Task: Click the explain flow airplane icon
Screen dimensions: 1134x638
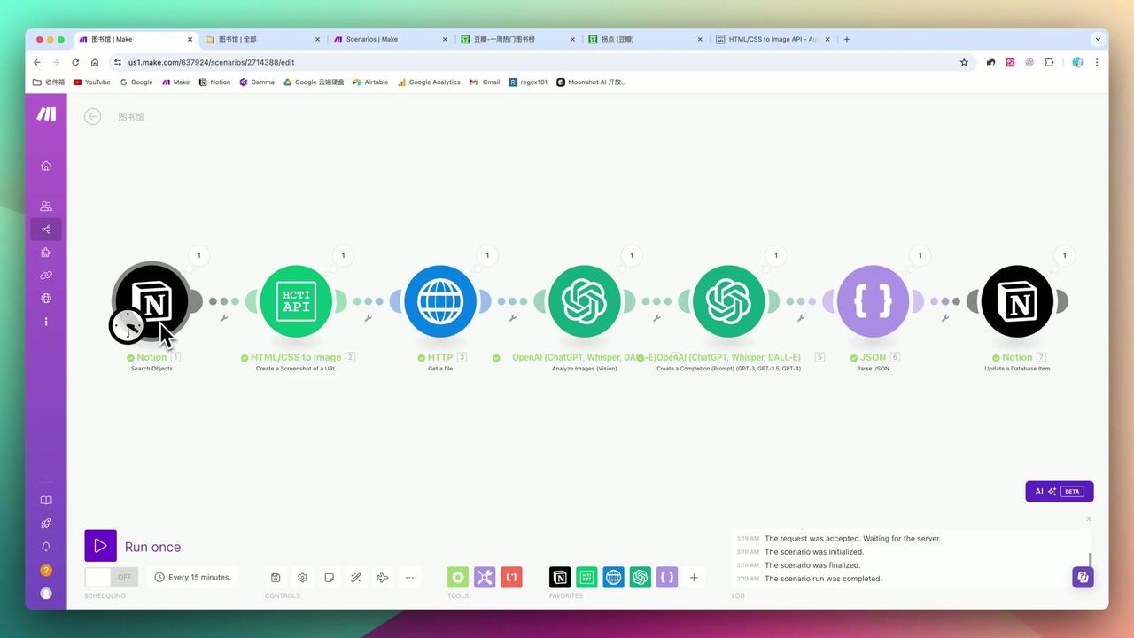Action: 383,577
